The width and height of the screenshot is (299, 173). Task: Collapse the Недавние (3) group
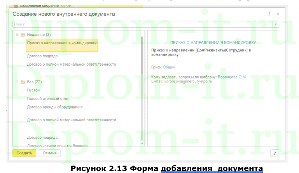pyautogui.click(x=17, y=35)
